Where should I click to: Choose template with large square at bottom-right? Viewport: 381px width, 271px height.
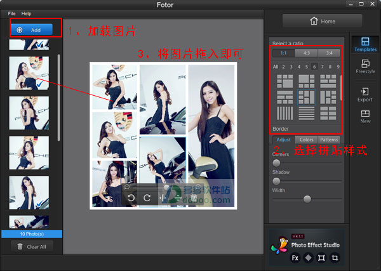284,81
